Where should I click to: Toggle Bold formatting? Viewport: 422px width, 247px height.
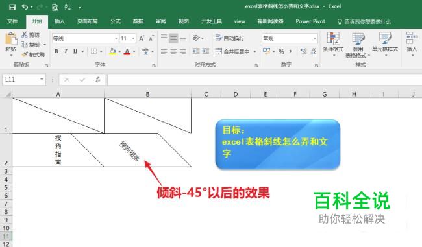(x=56, y=51)
